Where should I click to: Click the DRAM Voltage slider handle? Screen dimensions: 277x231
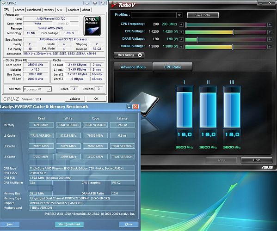point(197,39)
